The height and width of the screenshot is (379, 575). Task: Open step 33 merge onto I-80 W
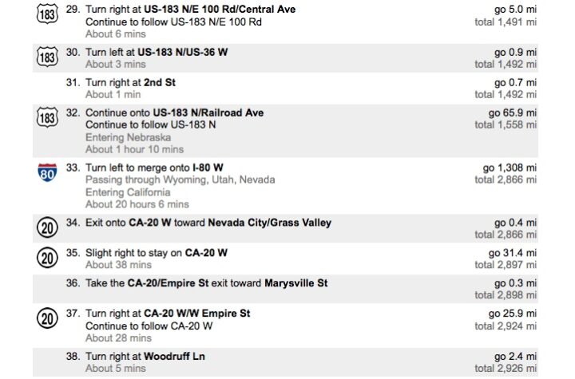tap(285, 186)
